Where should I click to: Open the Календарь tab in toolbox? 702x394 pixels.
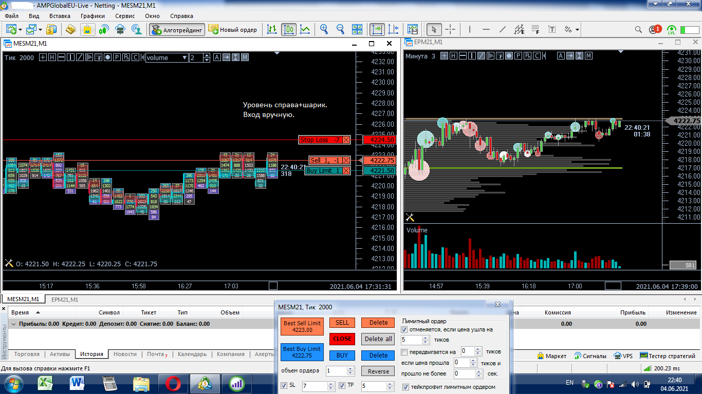192,354
